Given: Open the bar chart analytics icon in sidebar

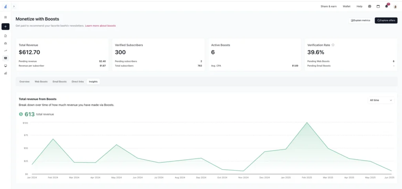Looking at the screenshot, I should point(5,73).
